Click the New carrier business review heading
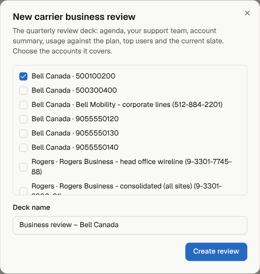260x274 pixels. (74, 17)
